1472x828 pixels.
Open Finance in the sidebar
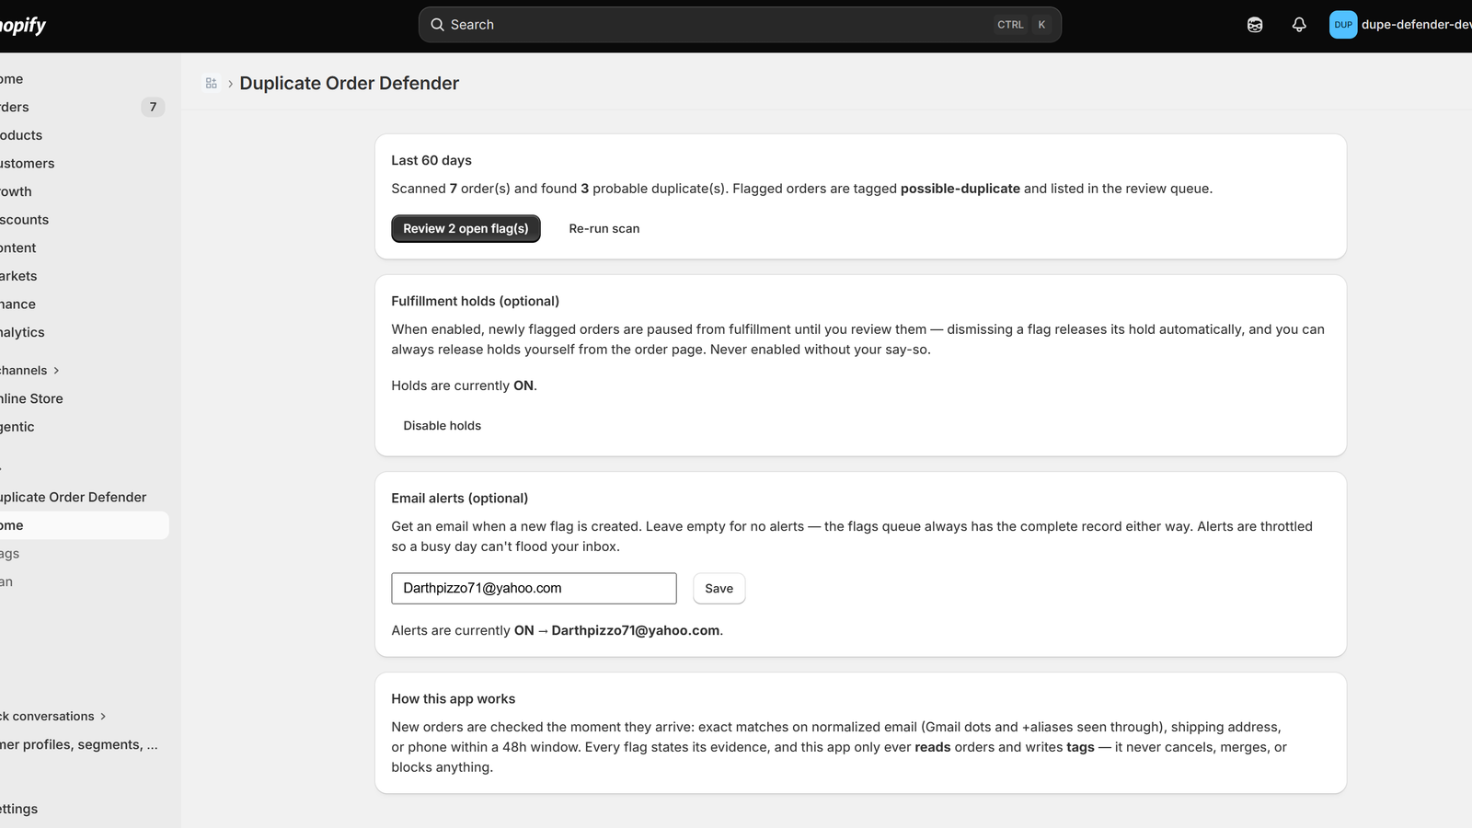(x=83, y=305)
